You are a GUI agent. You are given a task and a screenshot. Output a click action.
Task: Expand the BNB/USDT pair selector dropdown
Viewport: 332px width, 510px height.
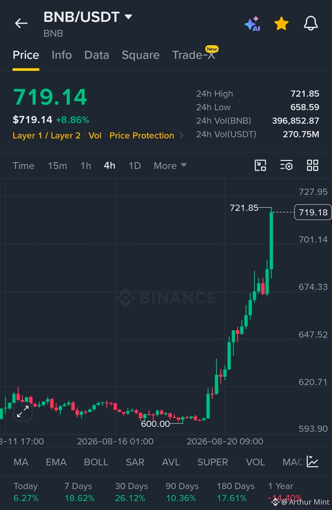[128, 17]
